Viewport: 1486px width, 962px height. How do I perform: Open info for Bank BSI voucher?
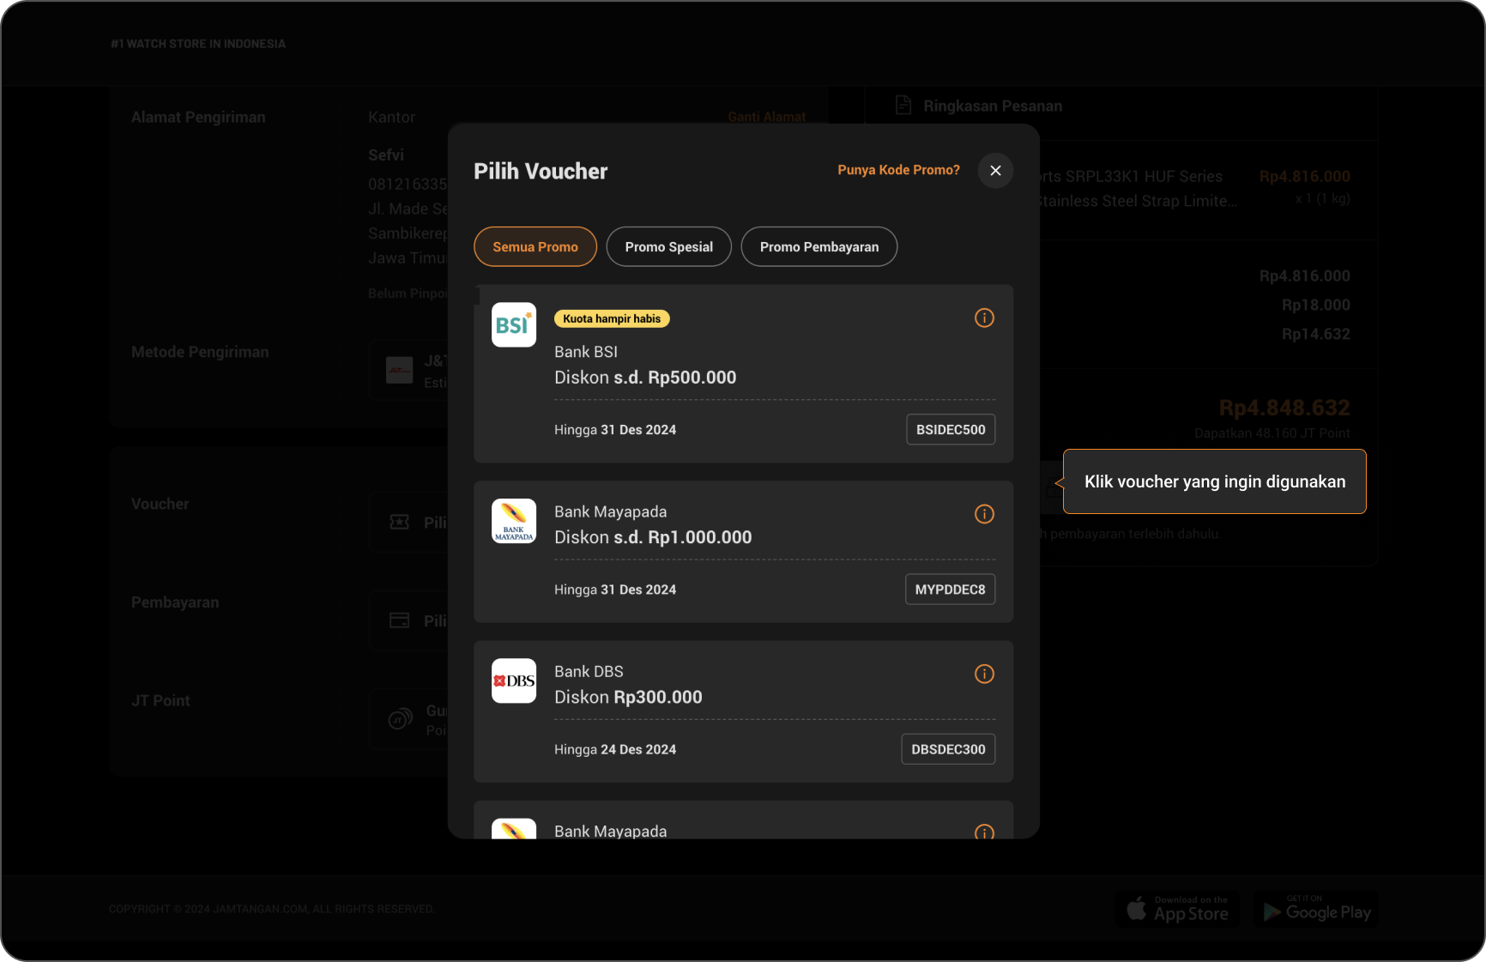pos(984,318)
